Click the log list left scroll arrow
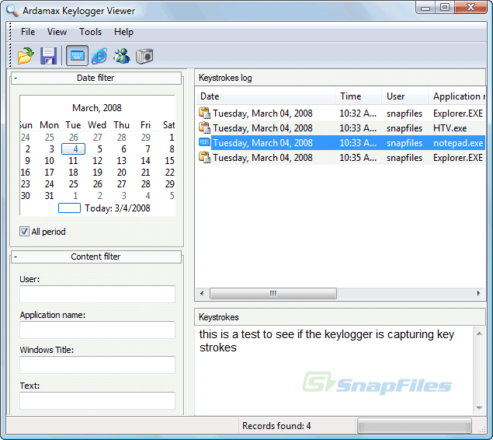Screen dimensions: 493x440 pyautogui.click(x=202, y=293)
